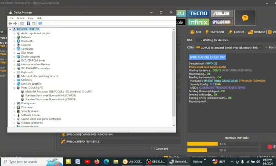Toggle the Fast checkbox beside COM port
This screenshot has height=166, width=276.
[x=266, y=47]
